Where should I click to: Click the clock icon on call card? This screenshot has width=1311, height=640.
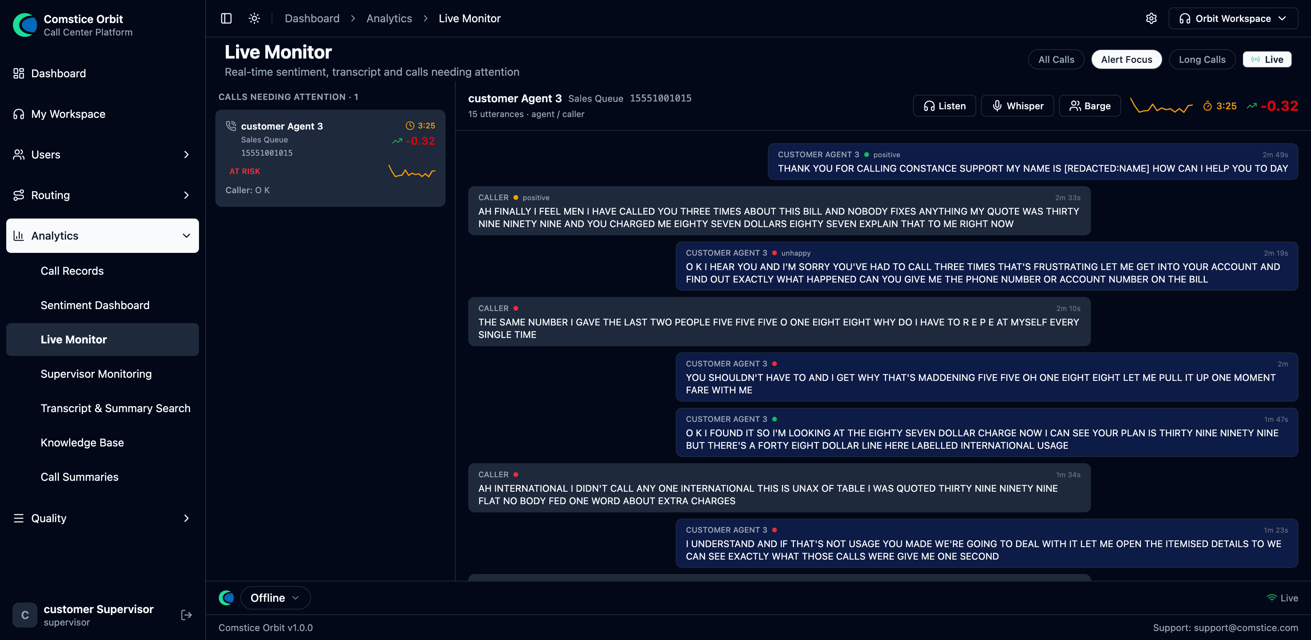coord(410,126)
